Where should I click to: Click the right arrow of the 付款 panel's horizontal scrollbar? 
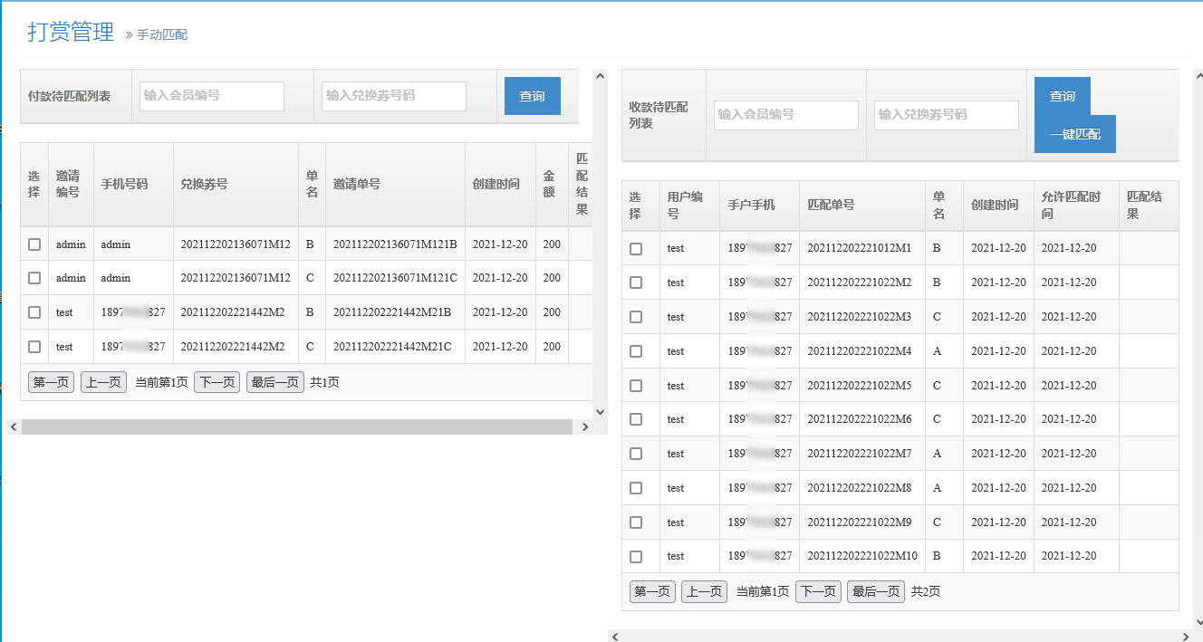[x=585, y=426]
